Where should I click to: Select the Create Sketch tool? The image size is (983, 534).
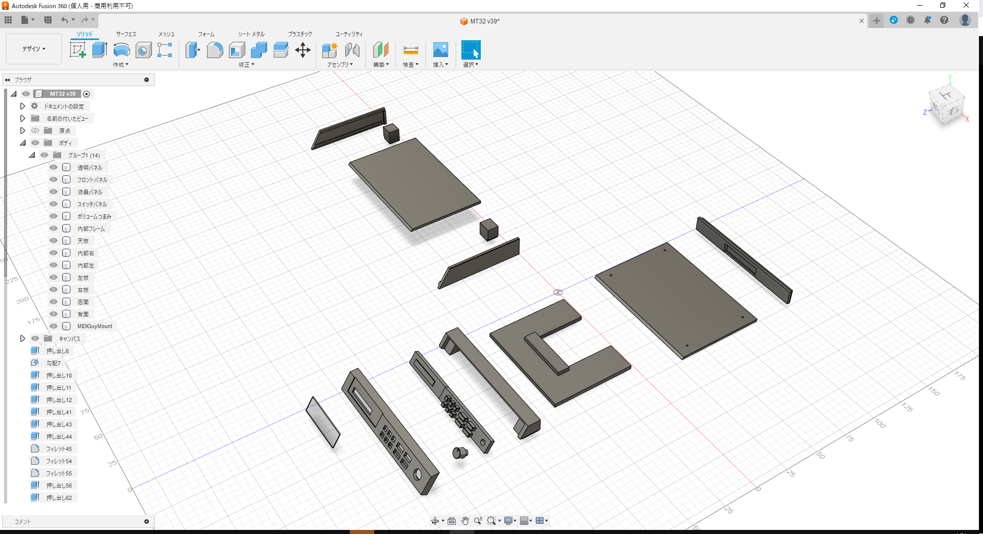78,50
